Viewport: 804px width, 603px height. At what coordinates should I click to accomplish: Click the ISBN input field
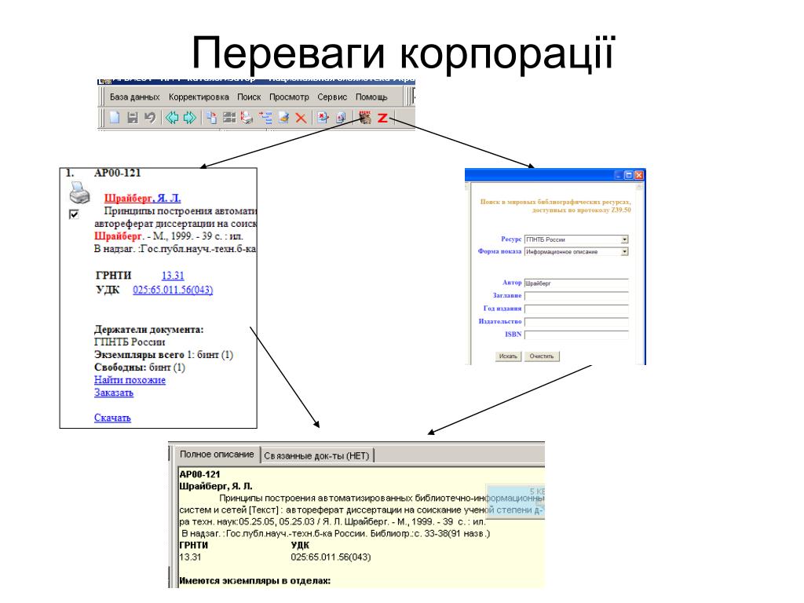pos(576,334)
